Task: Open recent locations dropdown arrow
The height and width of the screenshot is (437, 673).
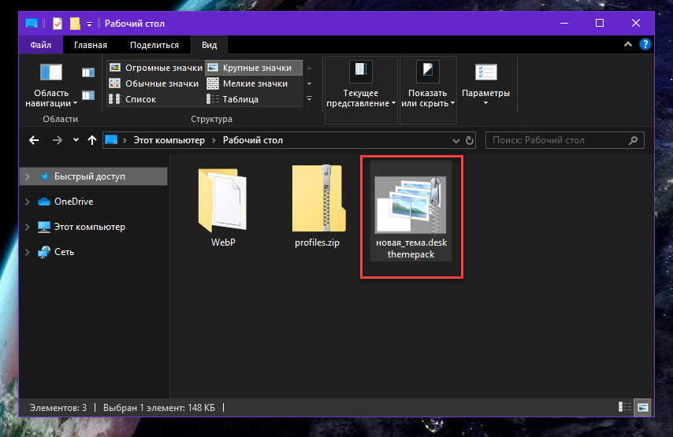Action: 76,140
